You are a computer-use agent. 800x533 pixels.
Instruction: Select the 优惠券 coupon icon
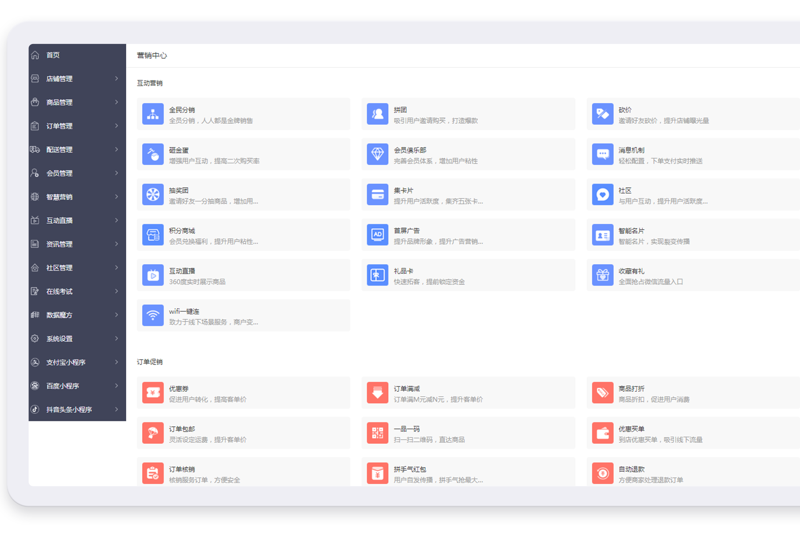coord(153,393)
